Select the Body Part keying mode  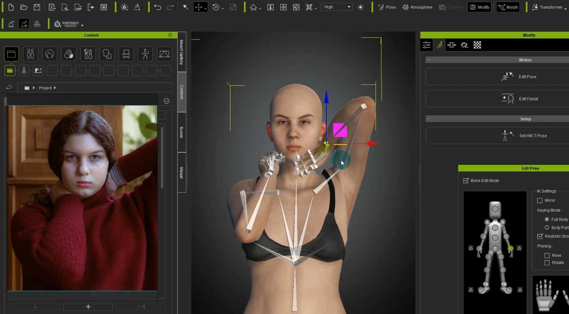coord(547,227)
